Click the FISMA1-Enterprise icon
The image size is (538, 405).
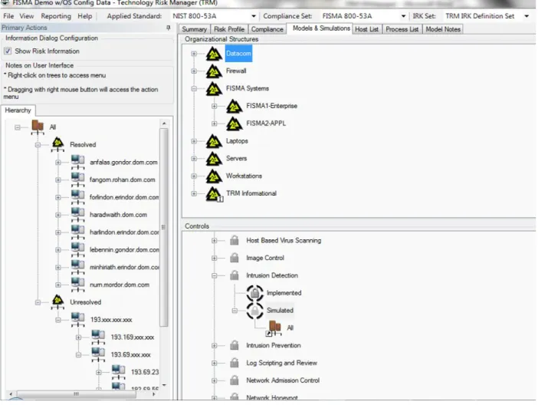235,106
